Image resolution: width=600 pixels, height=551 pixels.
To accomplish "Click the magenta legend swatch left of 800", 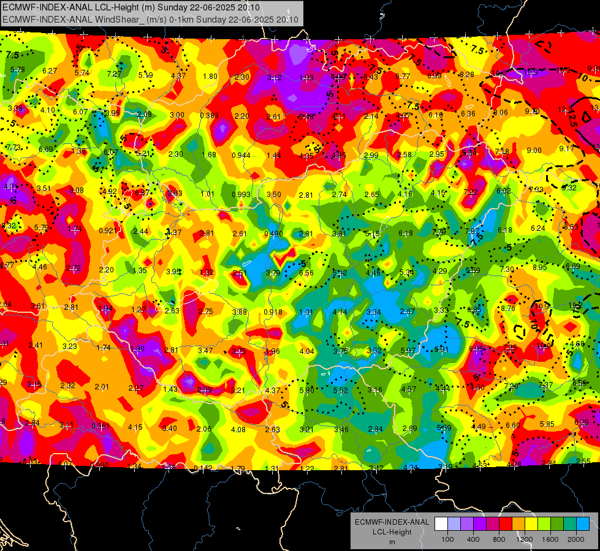I will pos(493,523).
